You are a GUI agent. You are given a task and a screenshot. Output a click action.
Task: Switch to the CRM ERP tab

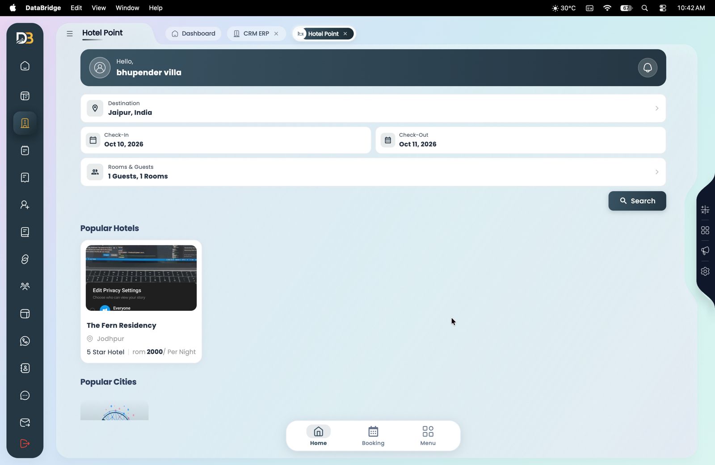(256, 34)
